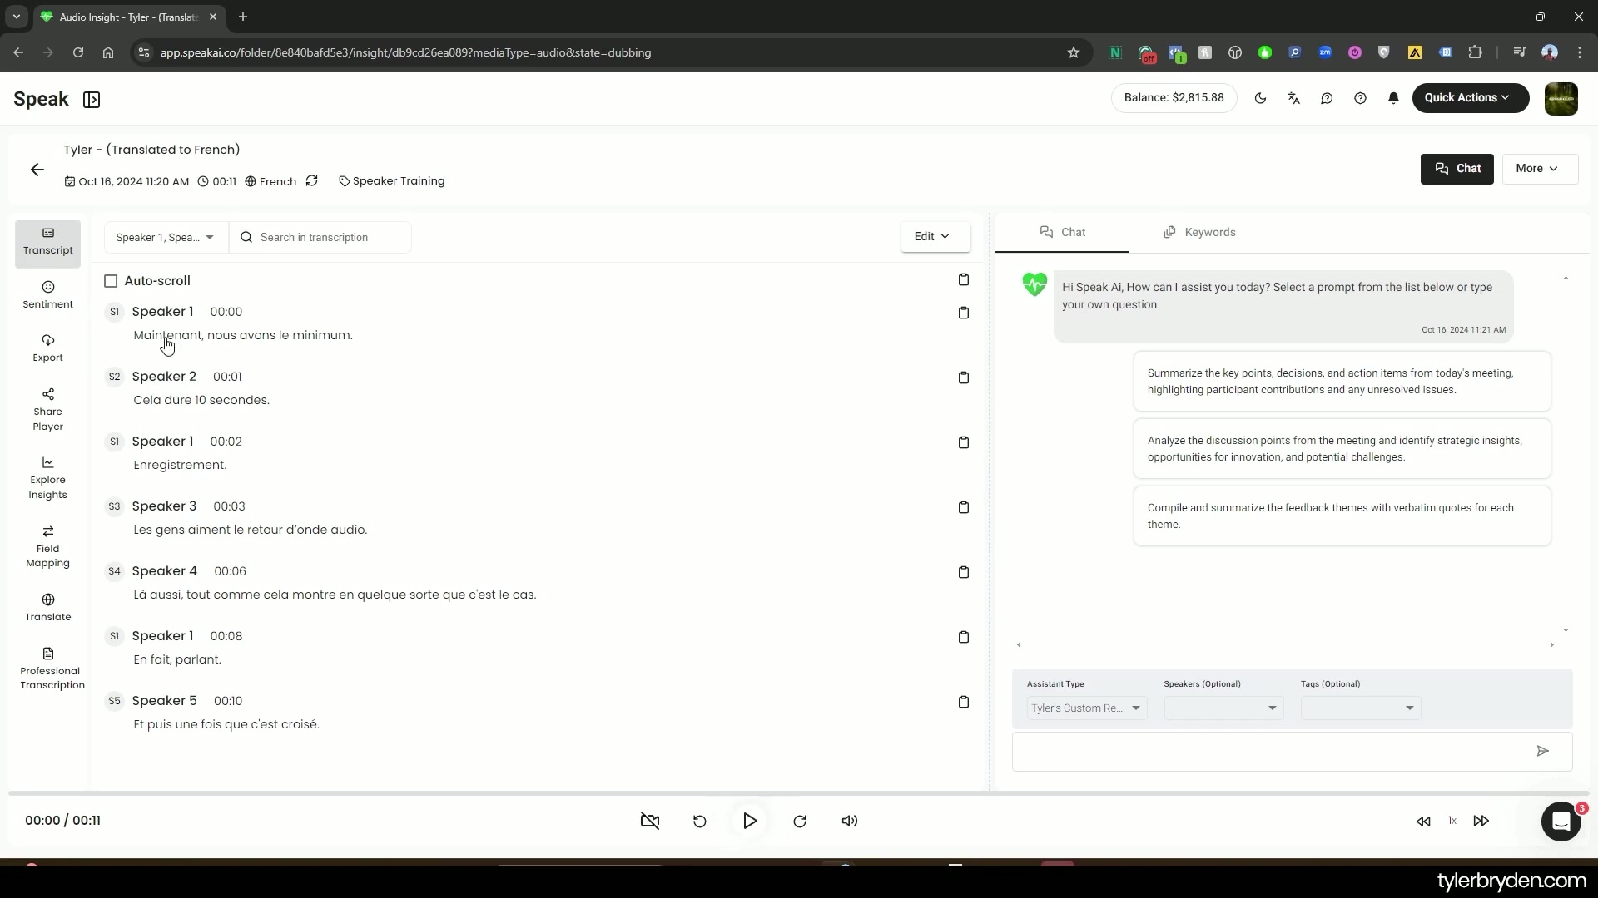Open the Speakers (Optional) dropdown
1598x898 pixels.
coord(1223,708)
